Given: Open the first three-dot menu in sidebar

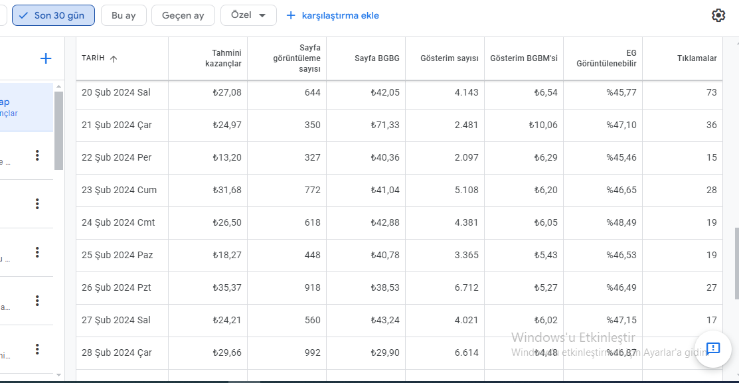Looking at the screenshot, I should click(37, 155).
